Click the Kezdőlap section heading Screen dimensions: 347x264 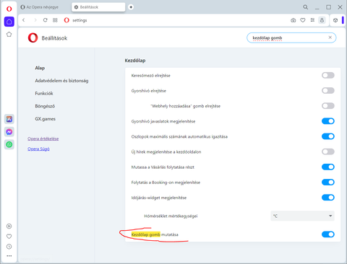click(x=135, y=61)
